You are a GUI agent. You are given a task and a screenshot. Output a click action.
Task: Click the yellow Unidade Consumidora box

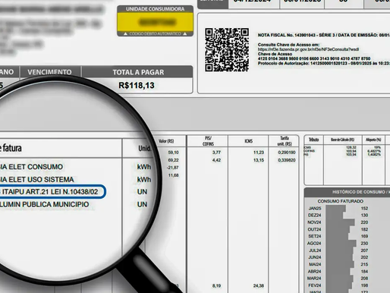coord(156,22)
